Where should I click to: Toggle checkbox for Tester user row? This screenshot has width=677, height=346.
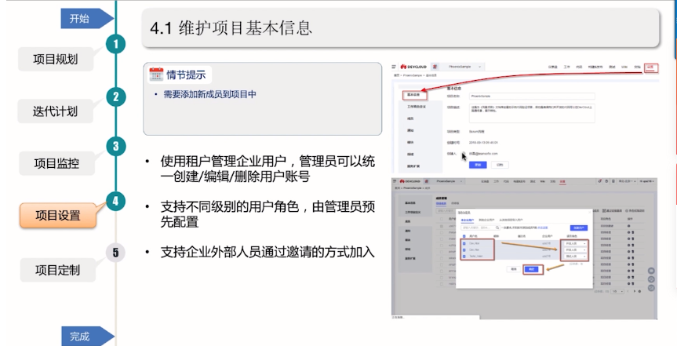coord(464,256)
